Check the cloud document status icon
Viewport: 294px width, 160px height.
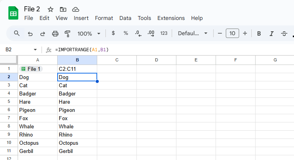coord(76,9)
